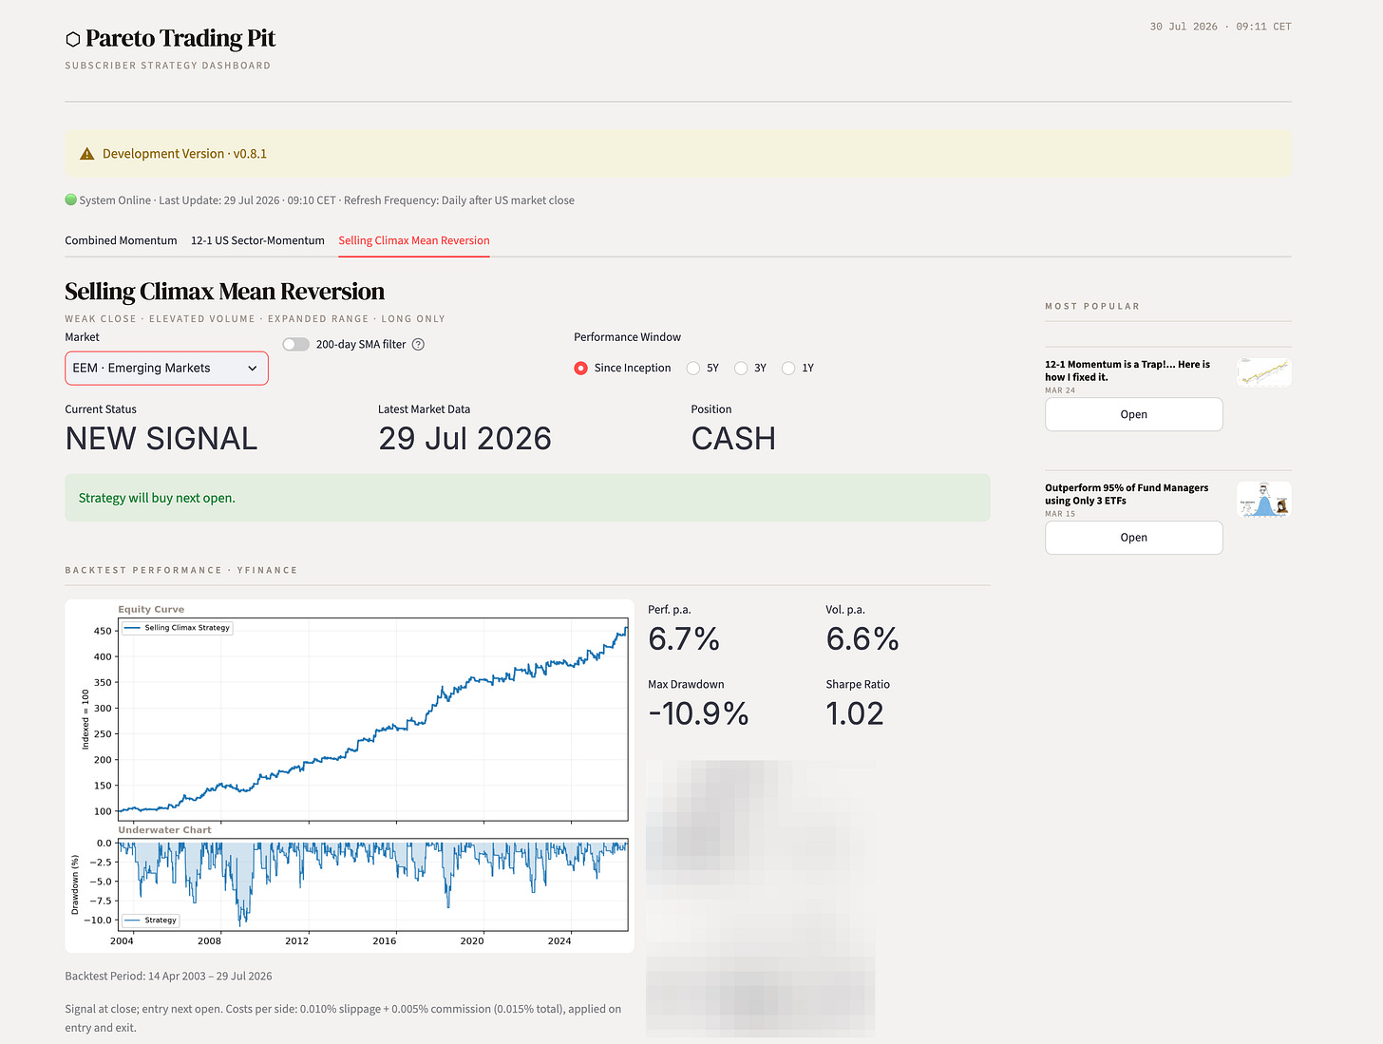1383x1044 pixels.
Task: Open the help icon next to 200-day SMA filter
Action: click(x=418, y=344)
